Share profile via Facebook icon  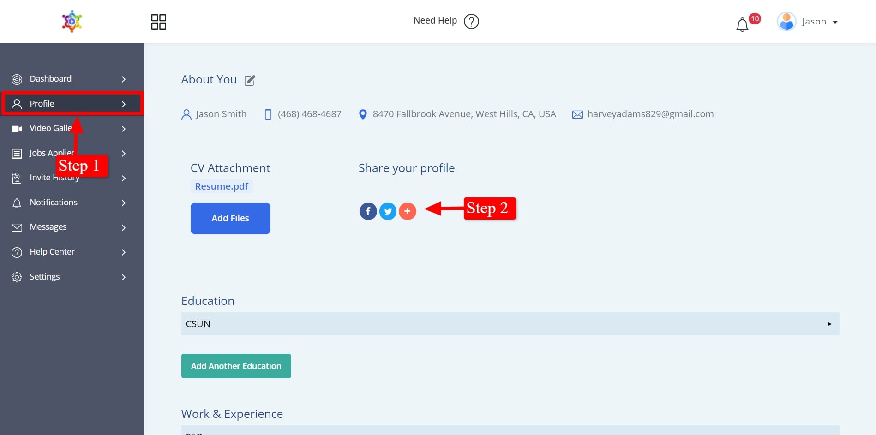click(x=368, y=211)
